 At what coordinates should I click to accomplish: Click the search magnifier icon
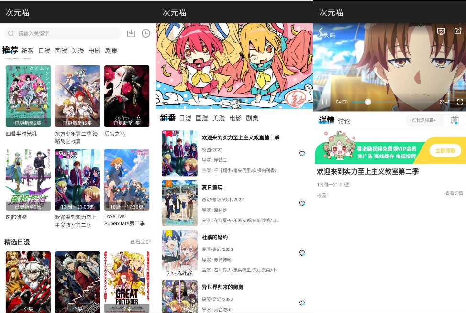[11, 33]
